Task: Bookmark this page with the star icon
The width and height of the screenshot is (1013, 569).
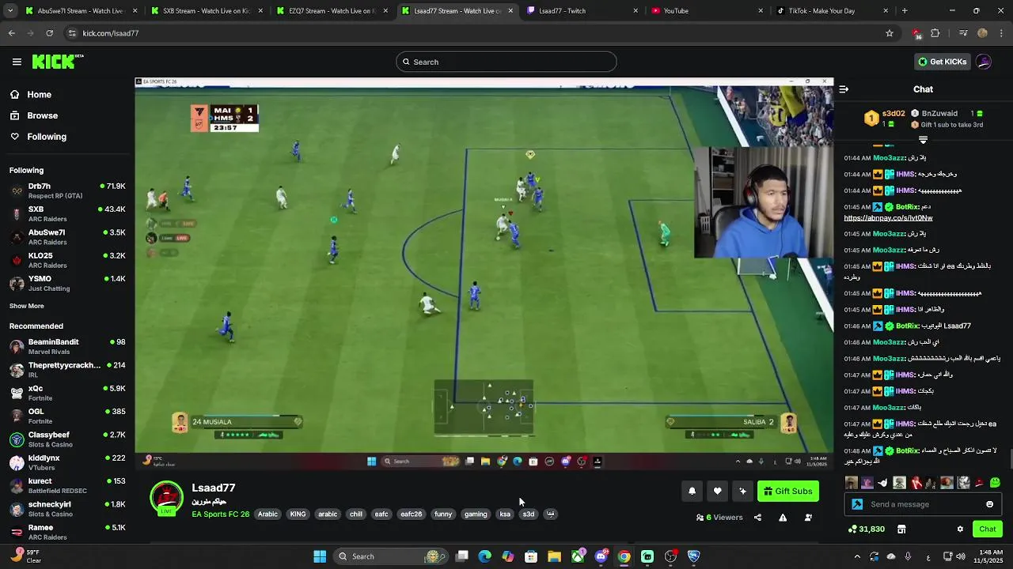Action: pos(890,33)
